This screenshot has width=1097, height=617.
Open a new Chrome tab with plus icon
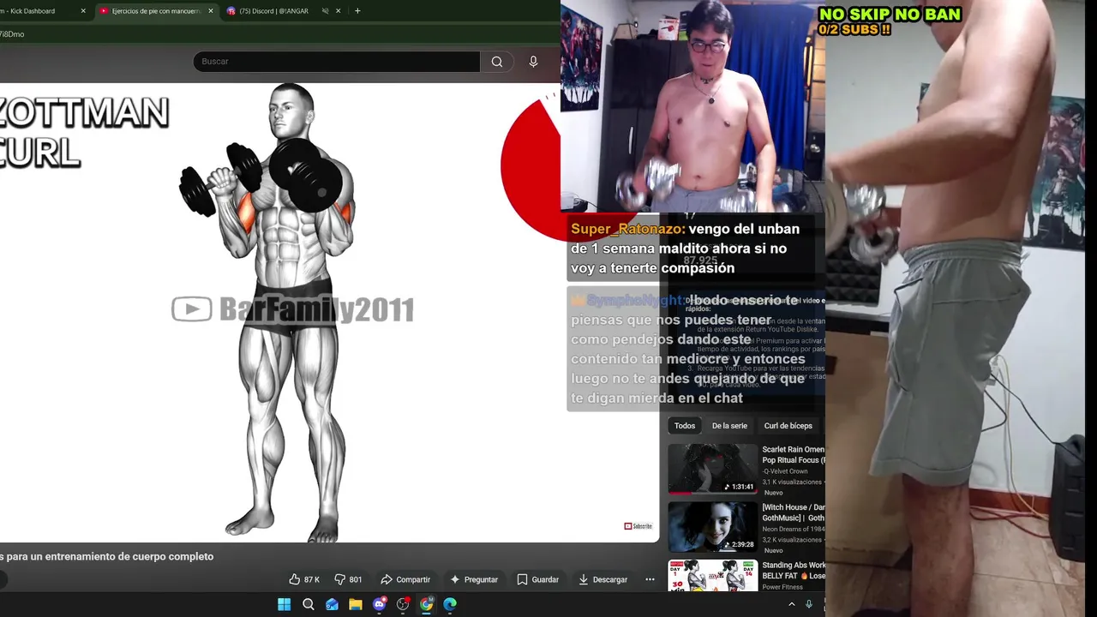pyautogui.click(x=357, y=11)
